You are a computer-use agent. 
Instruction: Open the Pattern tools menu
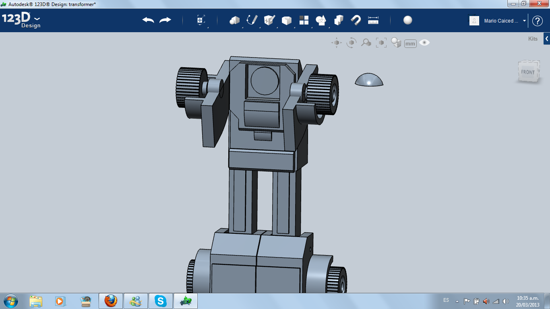click(304, 20)
